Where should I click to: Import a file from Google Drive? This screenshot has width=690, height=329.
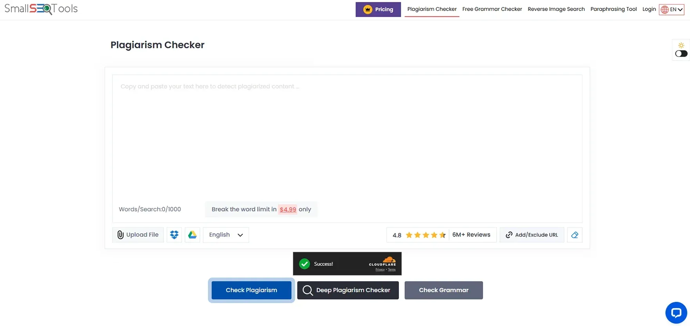click(192, 235)
